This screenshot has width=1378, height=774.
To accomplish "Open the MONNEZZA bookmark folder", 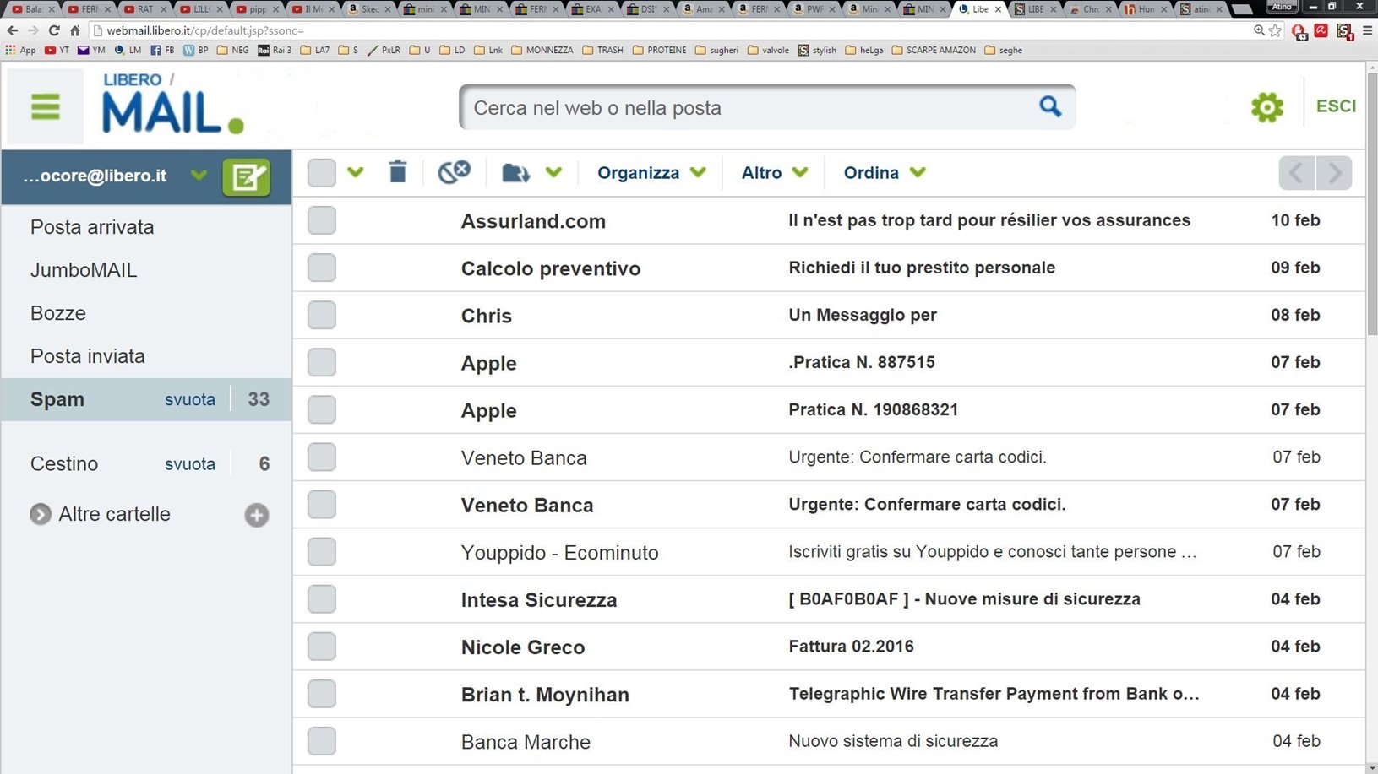I will [x=542, y=50].
